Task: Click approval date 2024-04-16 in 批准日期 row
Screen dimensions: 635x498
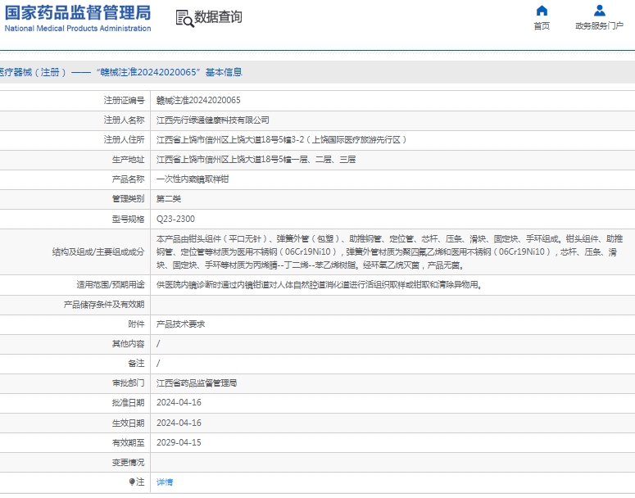Action: tap(179, 402)
